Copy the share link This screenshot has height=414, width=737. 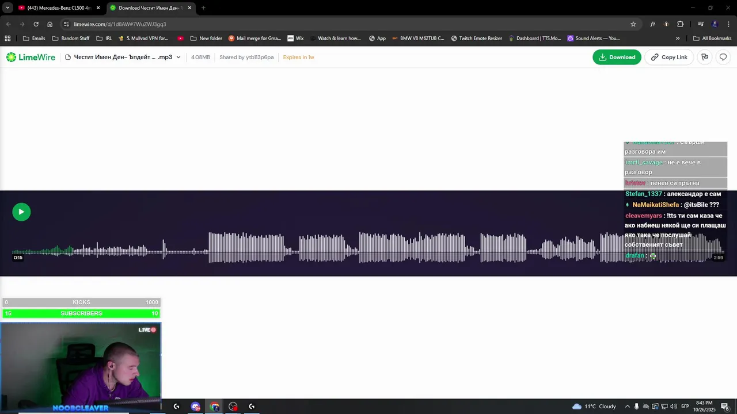tap(669, 57)
